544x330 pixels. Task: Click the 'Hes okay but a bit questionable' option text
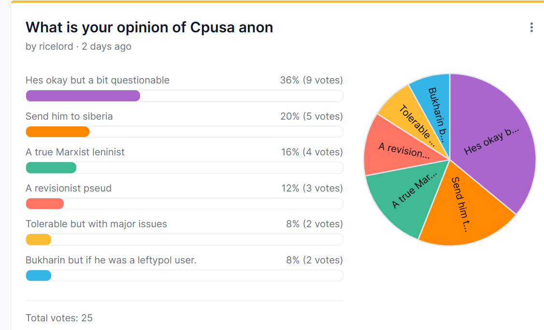click(98, 80)
